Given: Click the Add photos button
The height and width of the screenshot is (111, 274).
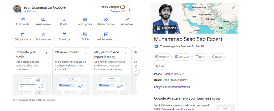Looking at the screenshot, I should click(x=166, y=28).
